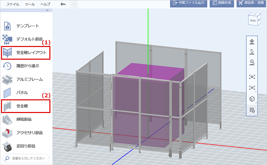Click the undo arrow

tap(63, 4)
